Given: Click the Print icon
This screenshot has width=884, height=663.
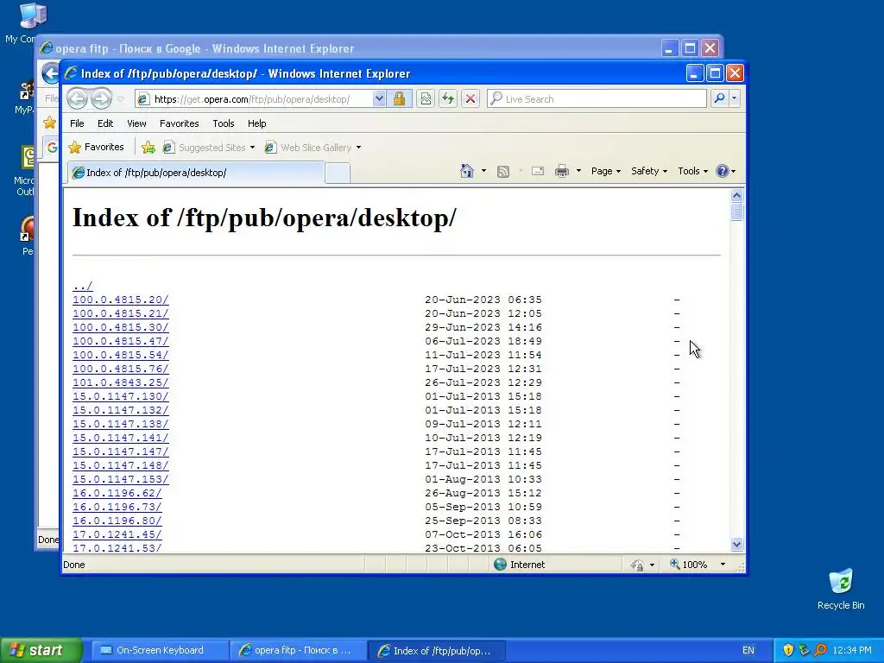Looking at the screenshot, I should pyautogui.click(x=561, y=172).
